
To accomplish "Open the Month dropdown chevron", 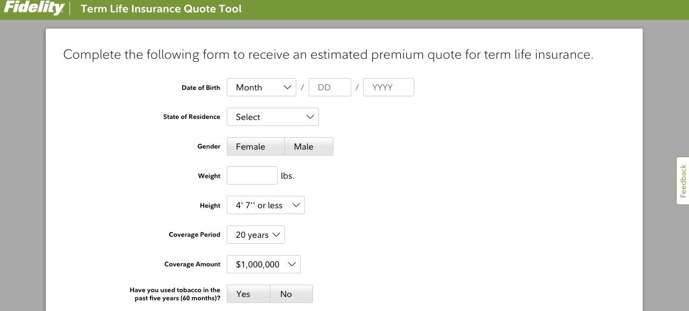I will coord(288,87).
